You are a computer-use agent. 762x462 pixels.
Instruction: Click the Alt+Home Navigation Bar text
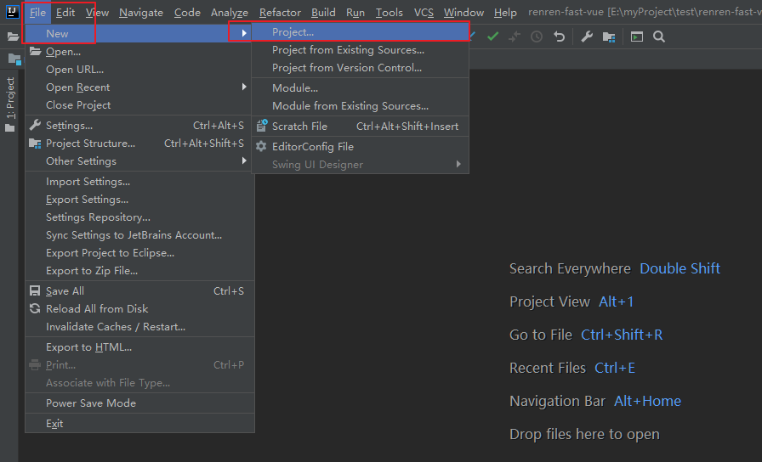(x=647, y=401)
